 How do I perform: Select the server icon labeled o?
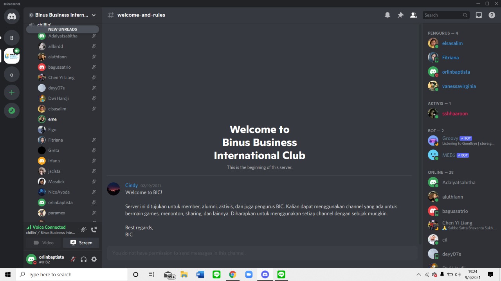pyautogui.click(x=12, y=75)
